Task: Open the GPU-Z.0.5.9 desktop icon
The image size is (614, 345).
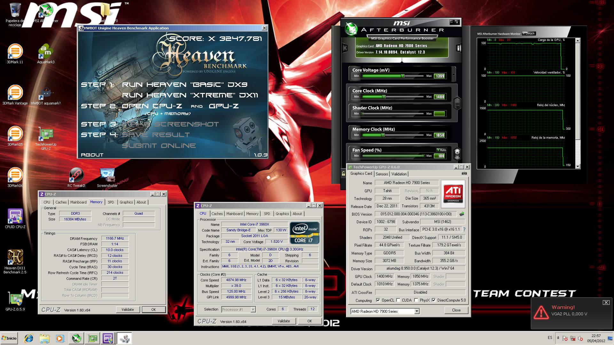Action: tap(15, 301)
